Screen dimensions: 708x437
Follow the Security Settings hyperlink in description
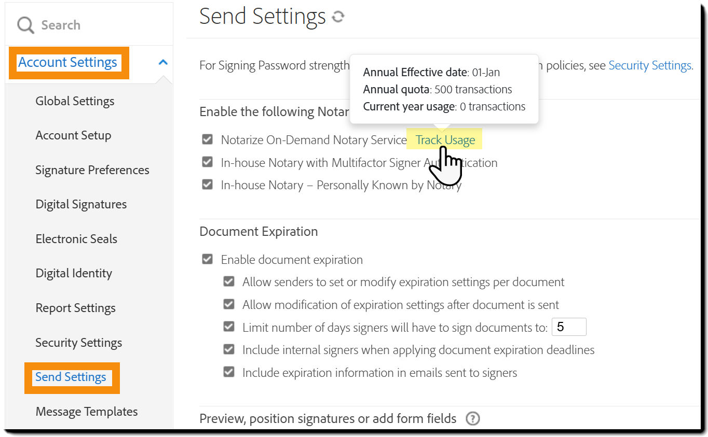pyautogui.click(x=650, y=65)
